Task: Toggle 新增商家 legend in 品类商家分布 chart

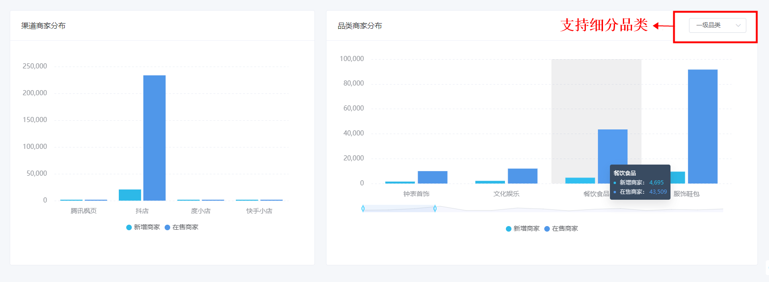Action: click(x=523, y=229)
